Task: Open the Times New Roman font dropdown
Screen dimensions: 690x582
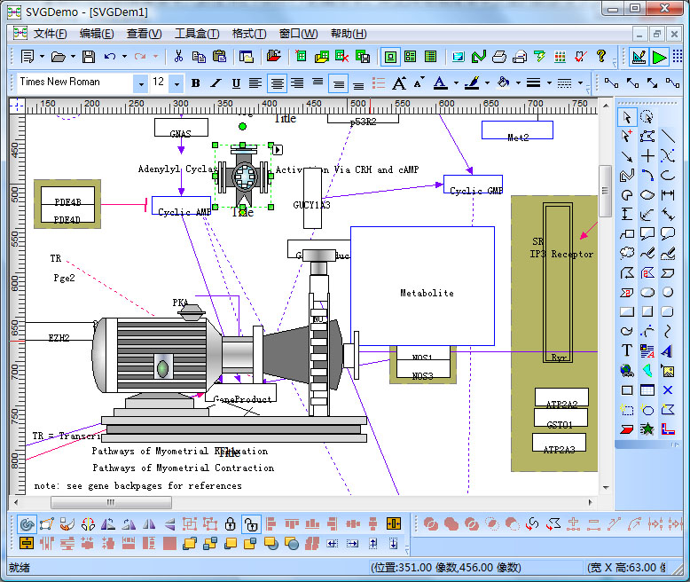Action: tap(140, 83)
